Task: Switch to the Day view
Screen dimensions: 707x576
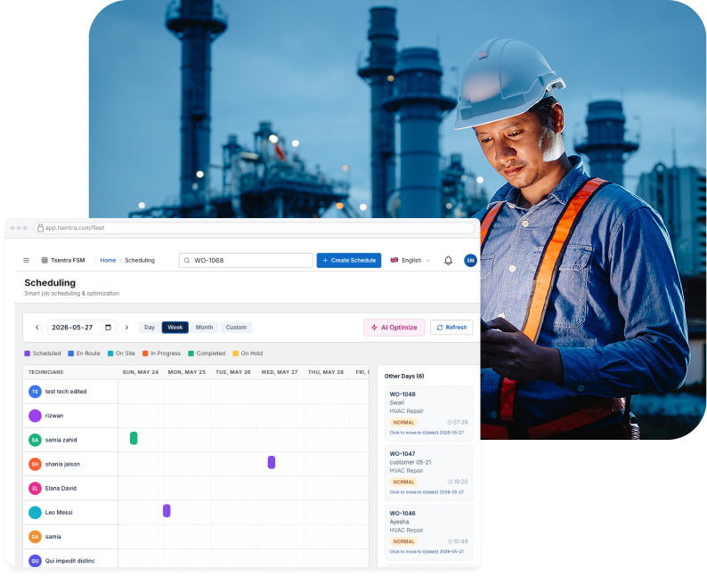Action: [150, 328]
